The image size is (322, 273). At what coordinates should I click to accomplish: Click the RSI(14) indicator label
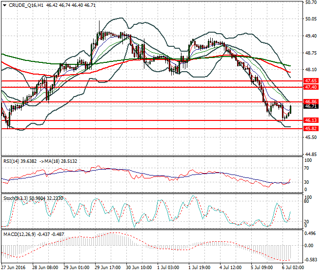(x=14, y=160)
